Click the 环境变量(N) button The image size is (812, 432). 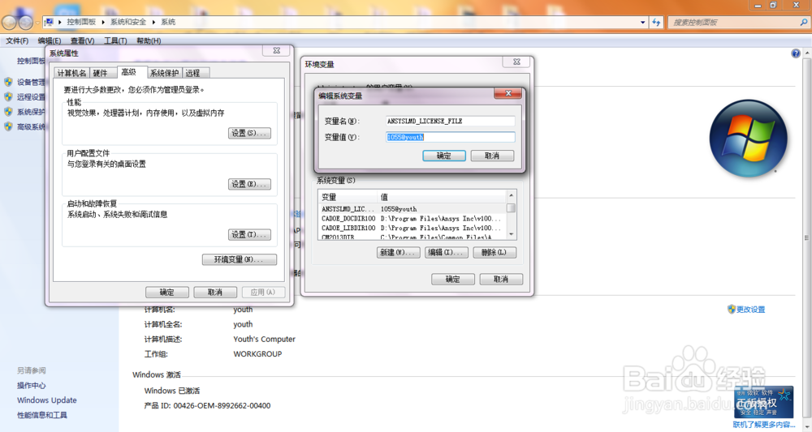tap(240, 259)
